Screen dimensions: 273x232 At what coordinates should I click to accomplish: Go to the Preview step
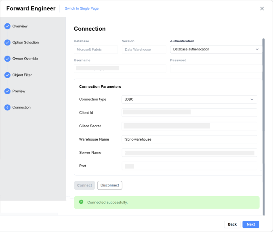[19, 91]
